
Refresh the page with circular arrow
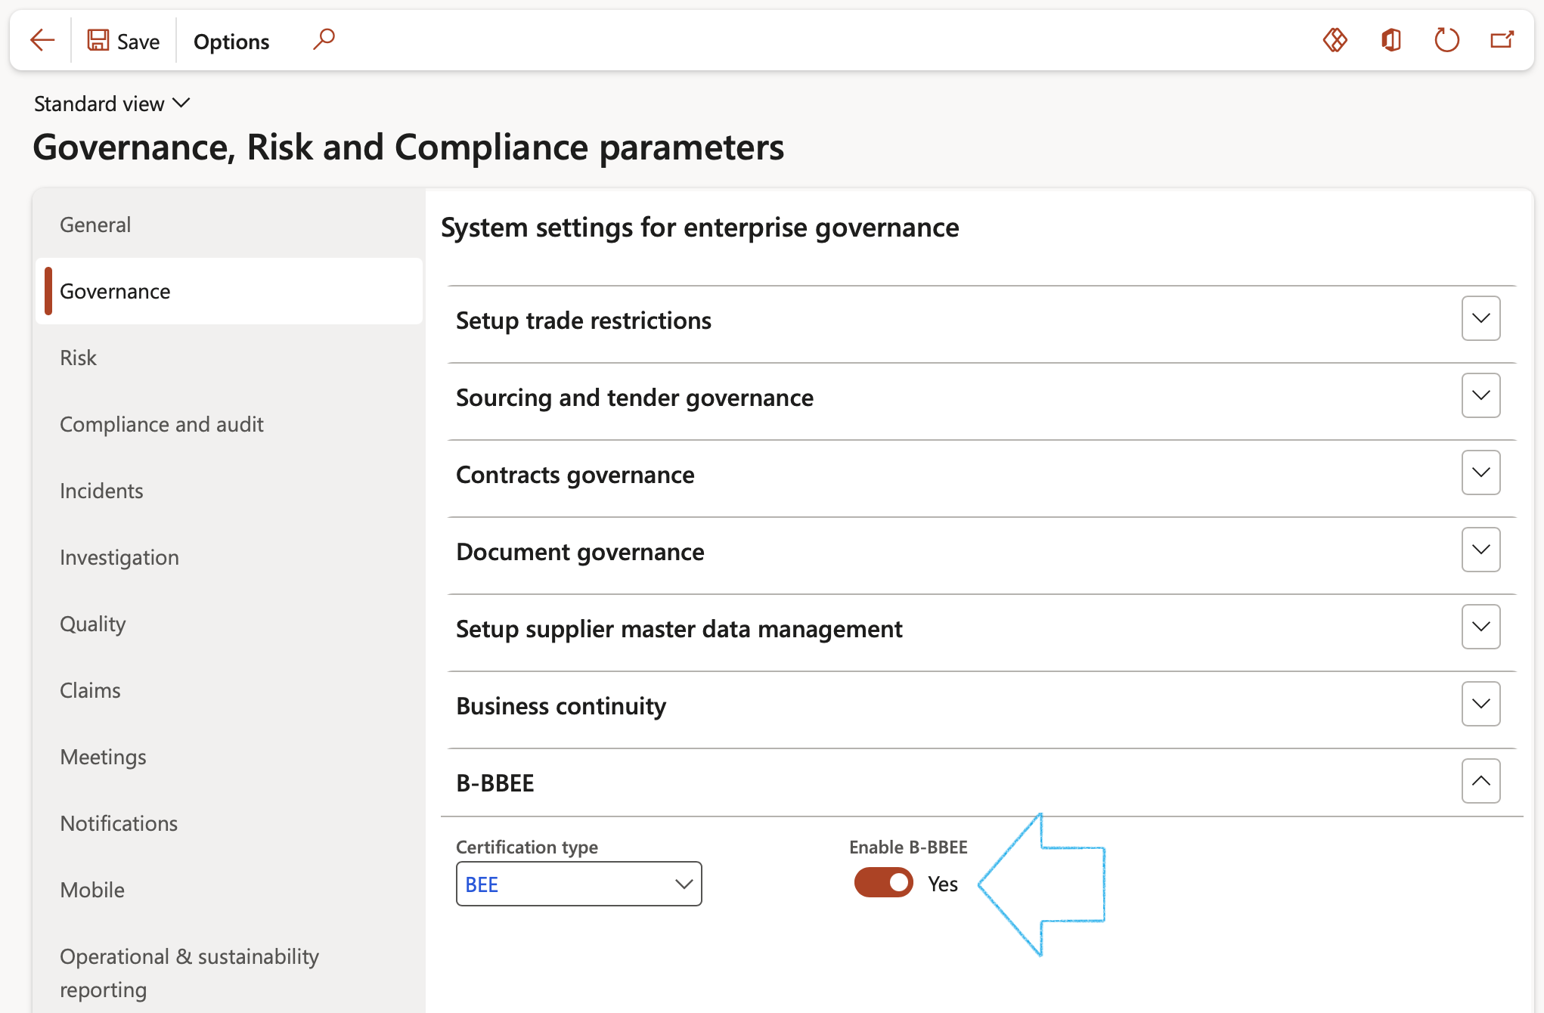point(1446,40)
